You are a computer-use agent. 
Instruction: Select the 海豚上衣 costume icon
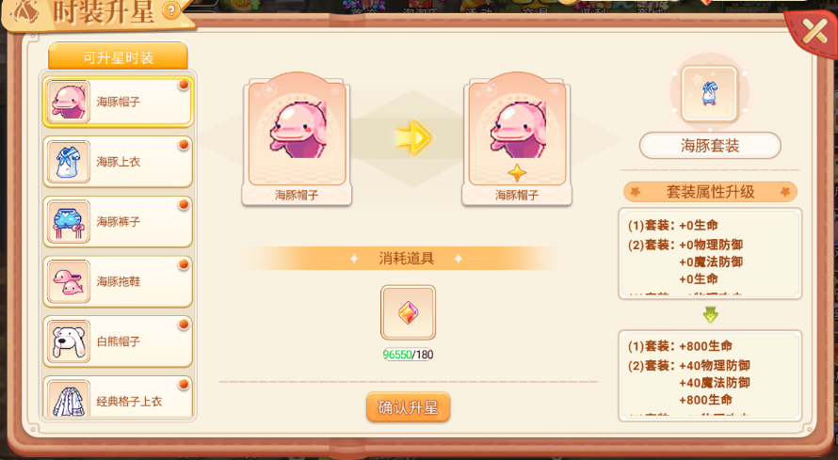point(69,162)
